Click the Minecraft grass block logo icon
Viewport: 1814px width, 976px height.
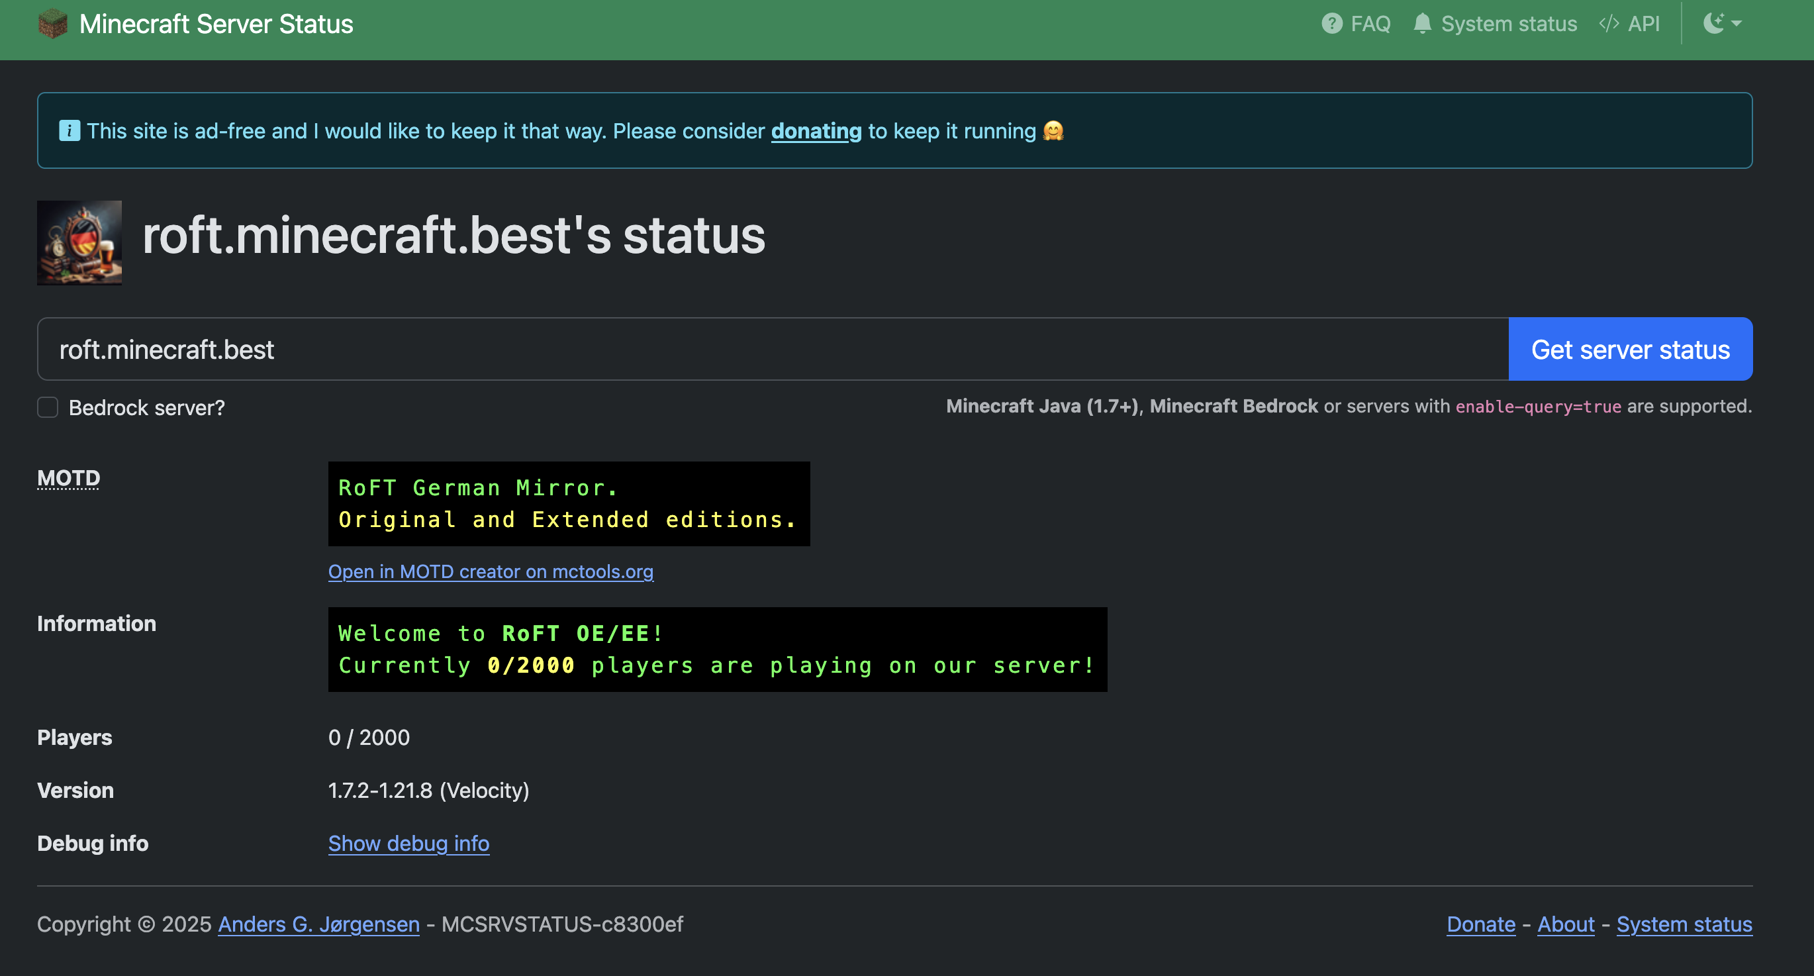click(x=53, y=24)
